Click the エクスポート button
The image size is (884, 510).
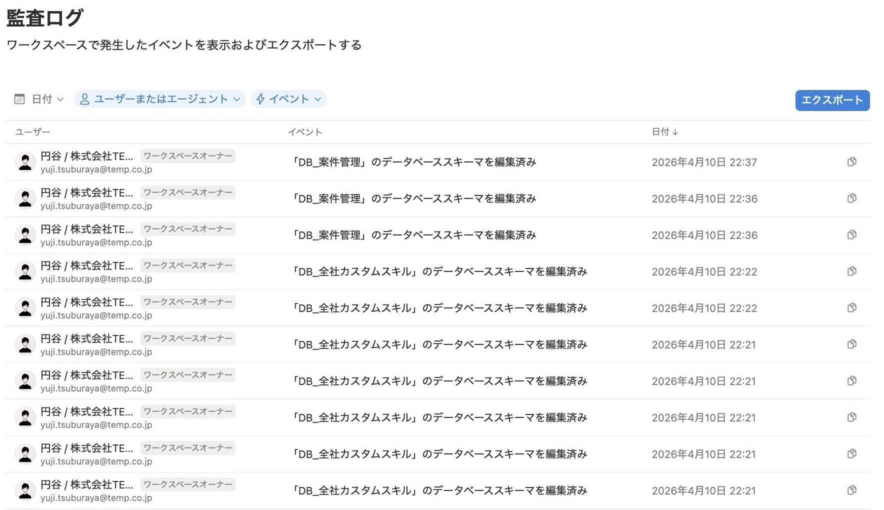pyautogui.click(x=831, y=100)
